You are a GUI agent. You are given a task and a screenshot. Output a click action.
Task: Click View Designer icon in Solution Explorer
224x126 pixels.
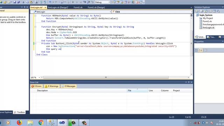(x=214, y=11)
